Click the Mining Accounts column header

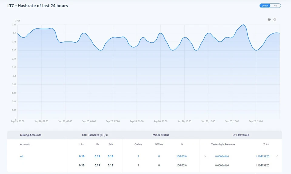pyautogui.click(x=31, y=135)
